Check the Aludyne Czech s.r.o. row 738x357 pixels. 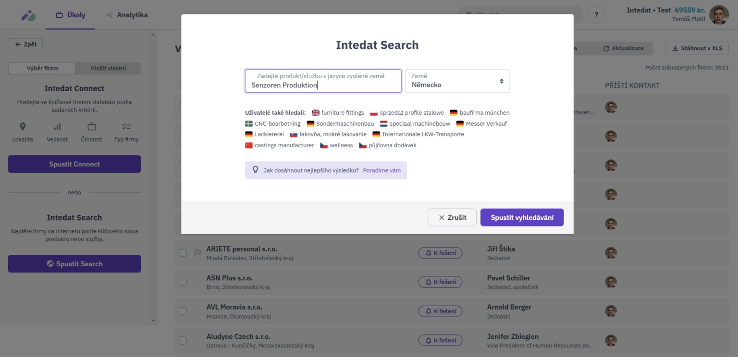coord(183,341)
